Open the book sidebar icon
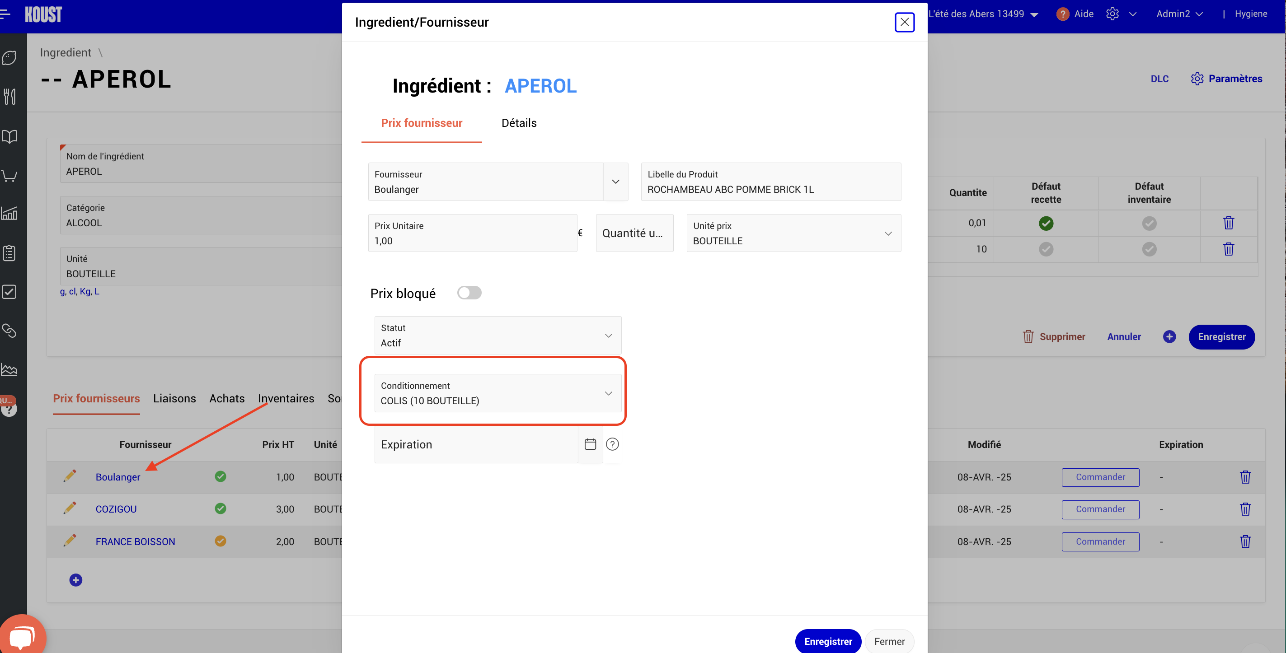Image resolution: width=1286 pixels, height=653 pixels. [x=9, y=136]
